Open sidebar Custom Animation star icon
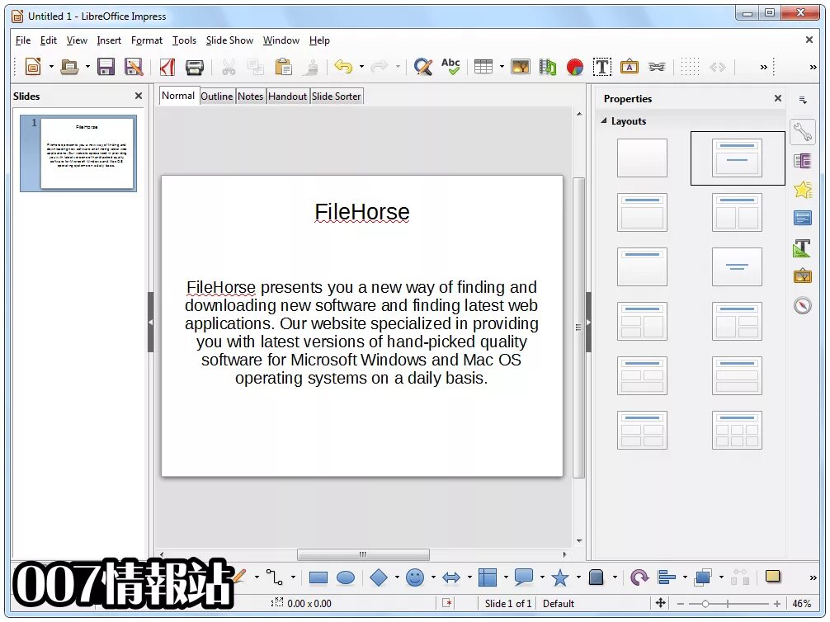Screen dimensions: 830x622 pyautogui.click(x=803, y=190)
